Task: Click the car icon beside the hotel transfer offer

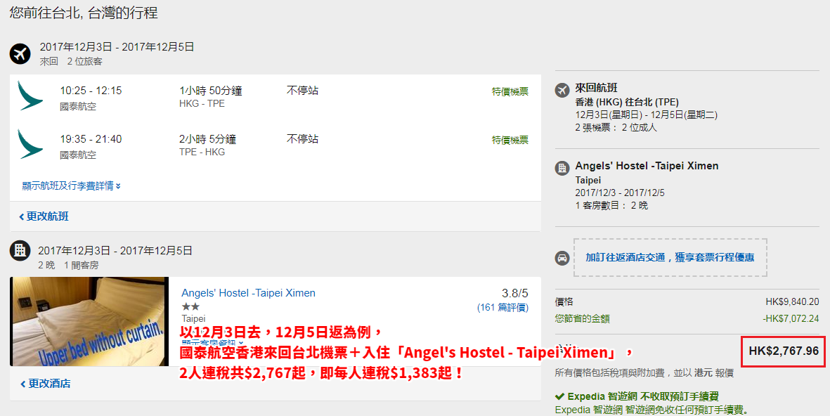Action: 562,258
